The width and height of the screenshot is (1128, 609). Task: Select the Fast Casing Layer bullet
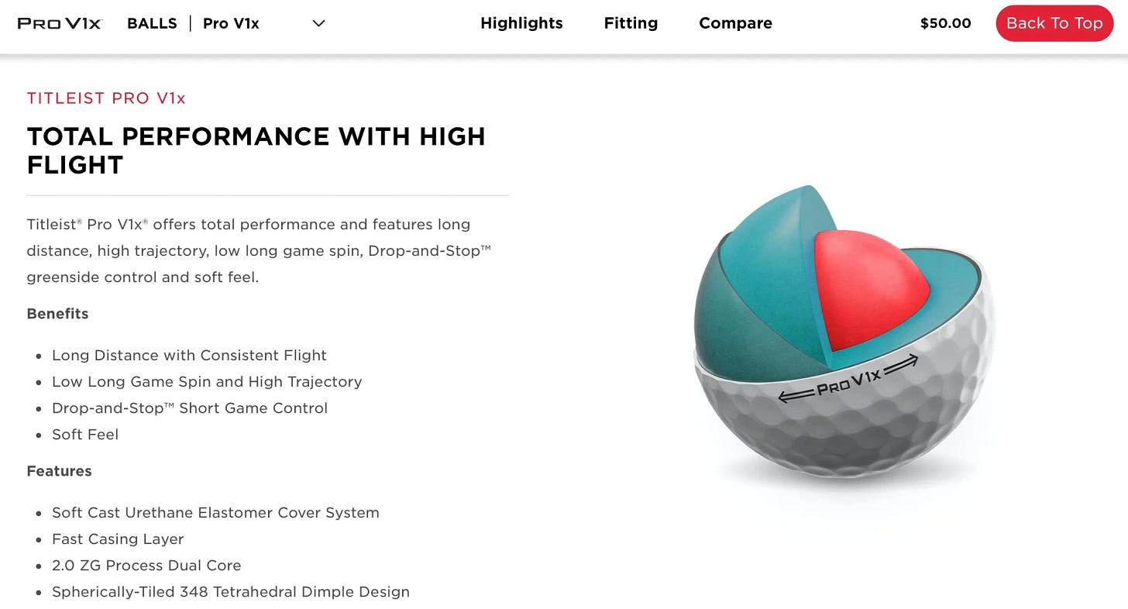click(x=118, y=539)
